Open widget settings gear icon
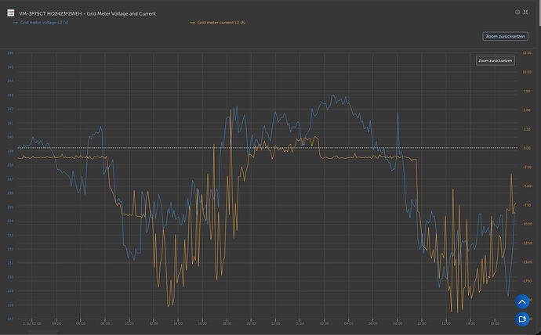 (x=517, y=12)
